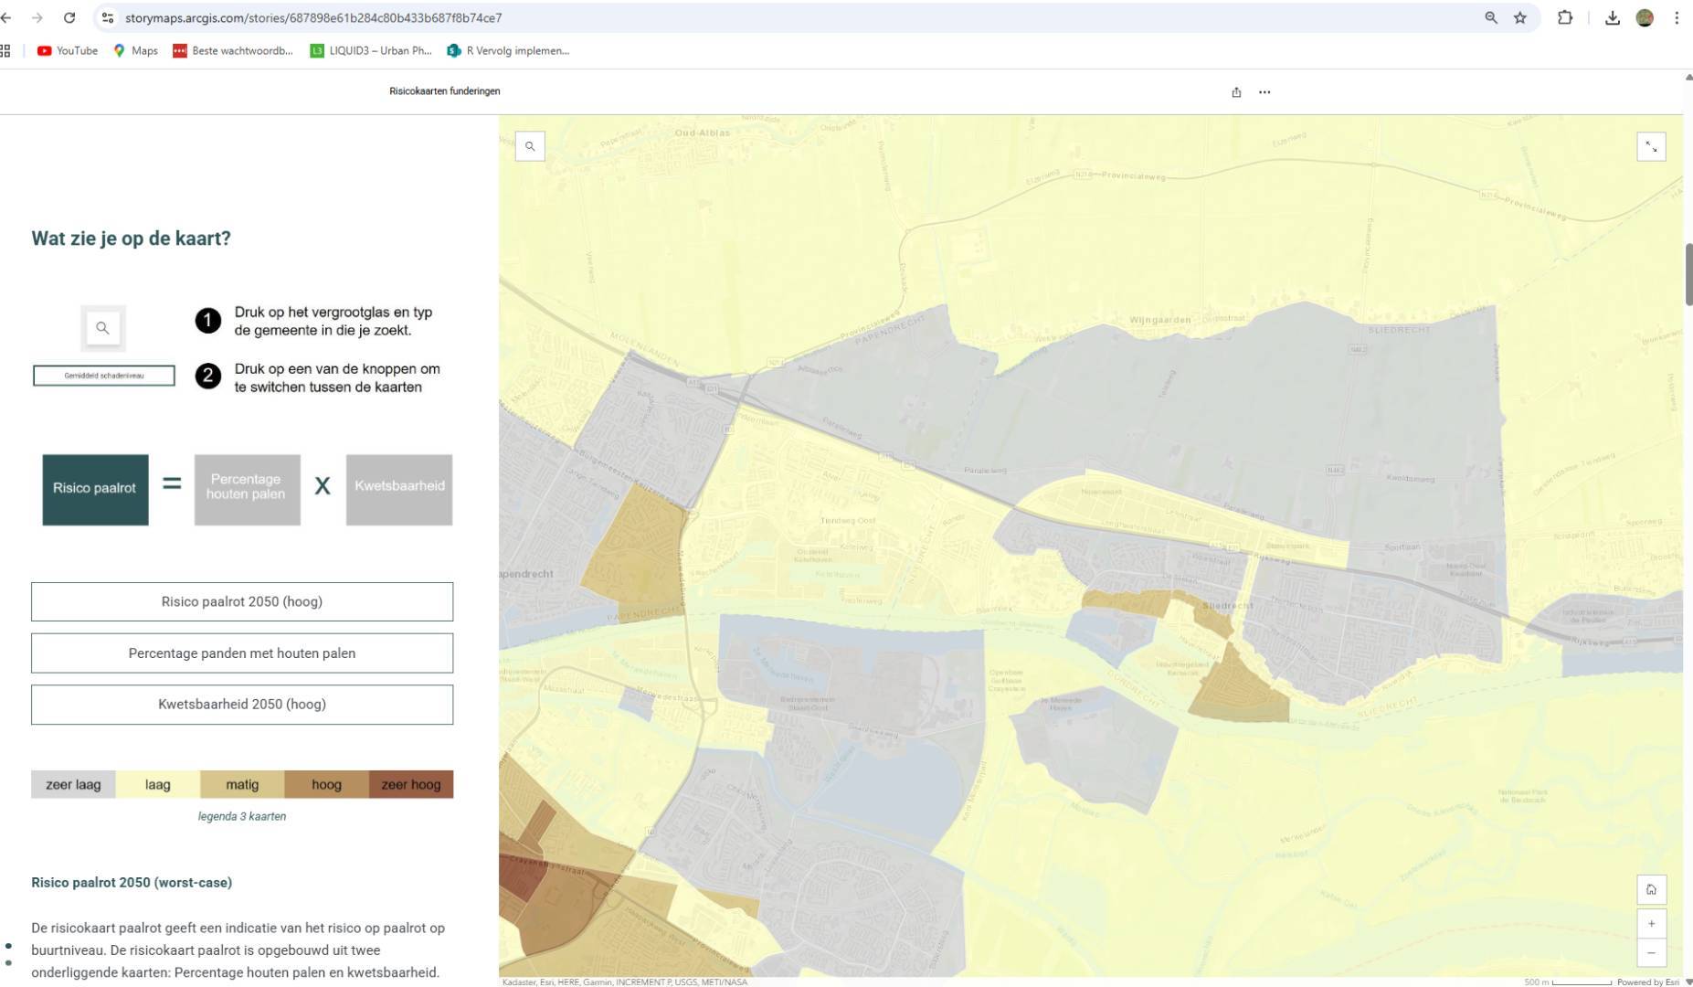The image size is (1693, 987).
Task: Click the story share icon
Action: (1236, 92)
